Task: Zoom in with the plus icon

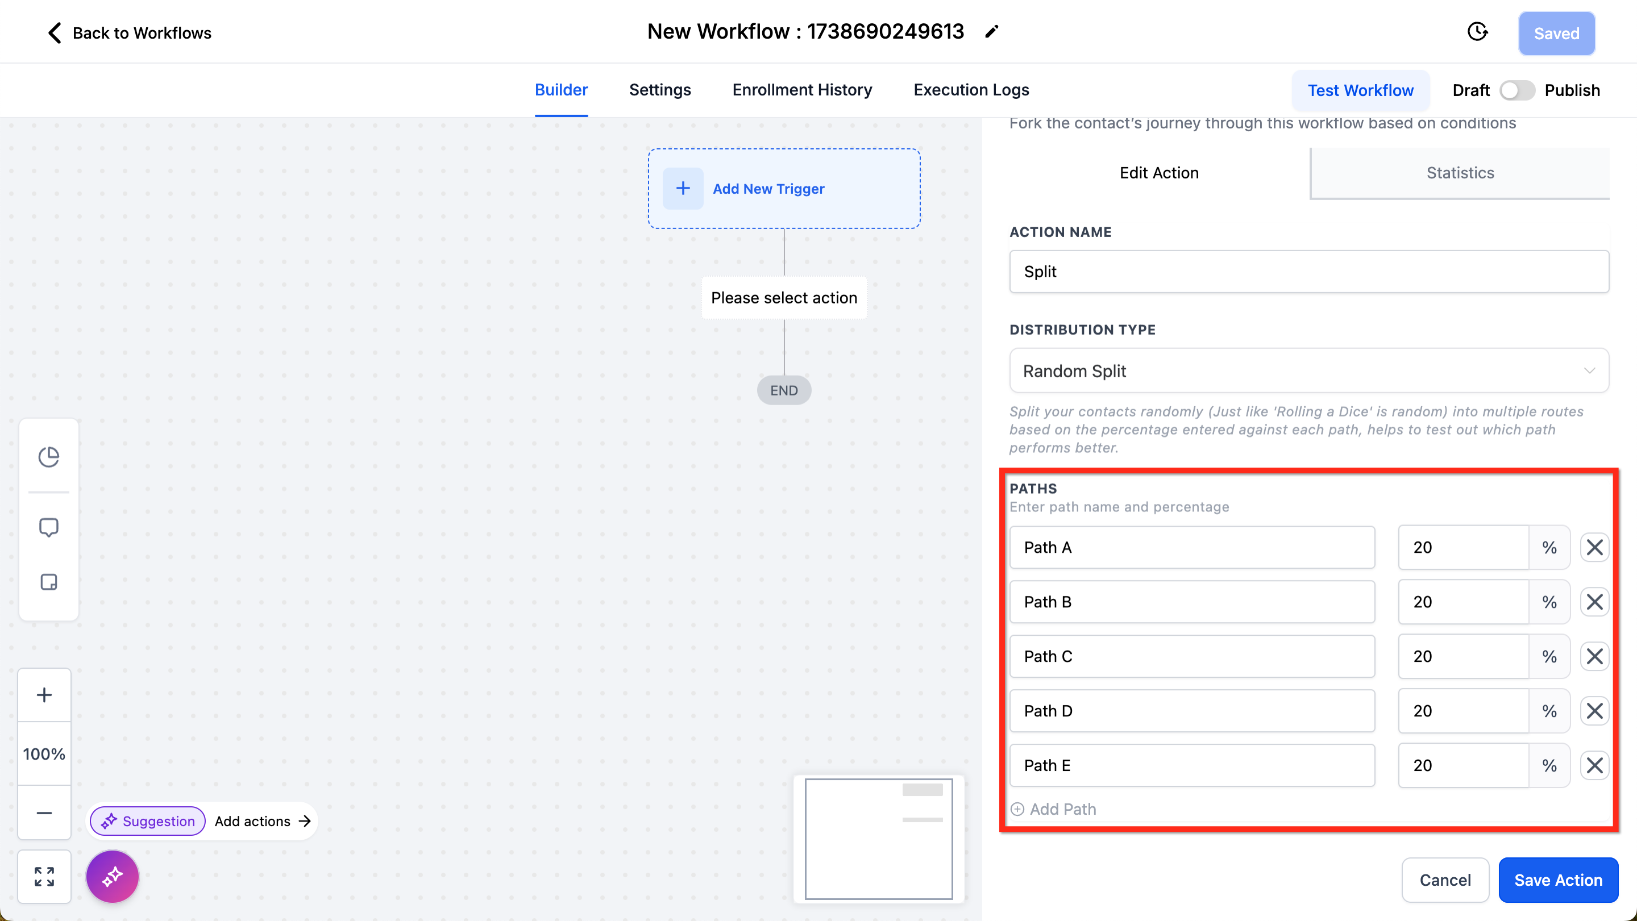Action: 44,695
